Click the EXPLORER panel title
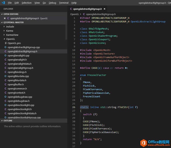The image size is (171, 148). click(x=8, y=9)
